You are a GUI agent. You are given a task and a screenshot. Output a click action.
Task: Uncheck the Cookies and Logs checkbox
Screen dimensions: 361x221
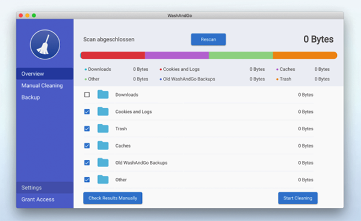click(x=87, y=112)
